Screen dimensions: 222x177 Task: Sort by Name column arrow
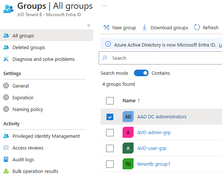pos(139,101)
